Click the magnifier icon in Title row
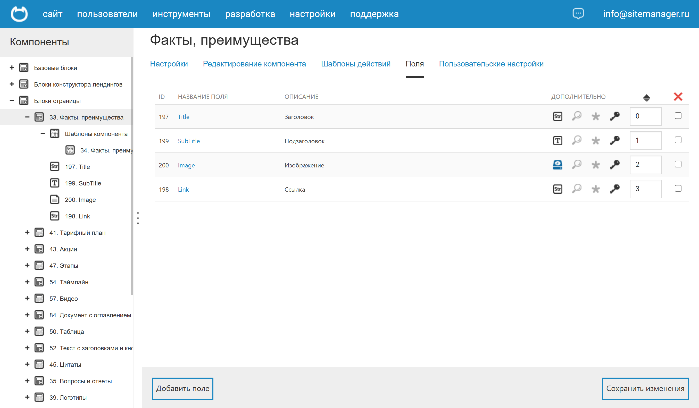Viewport: 699px width, 408px height. pos(577,116)
